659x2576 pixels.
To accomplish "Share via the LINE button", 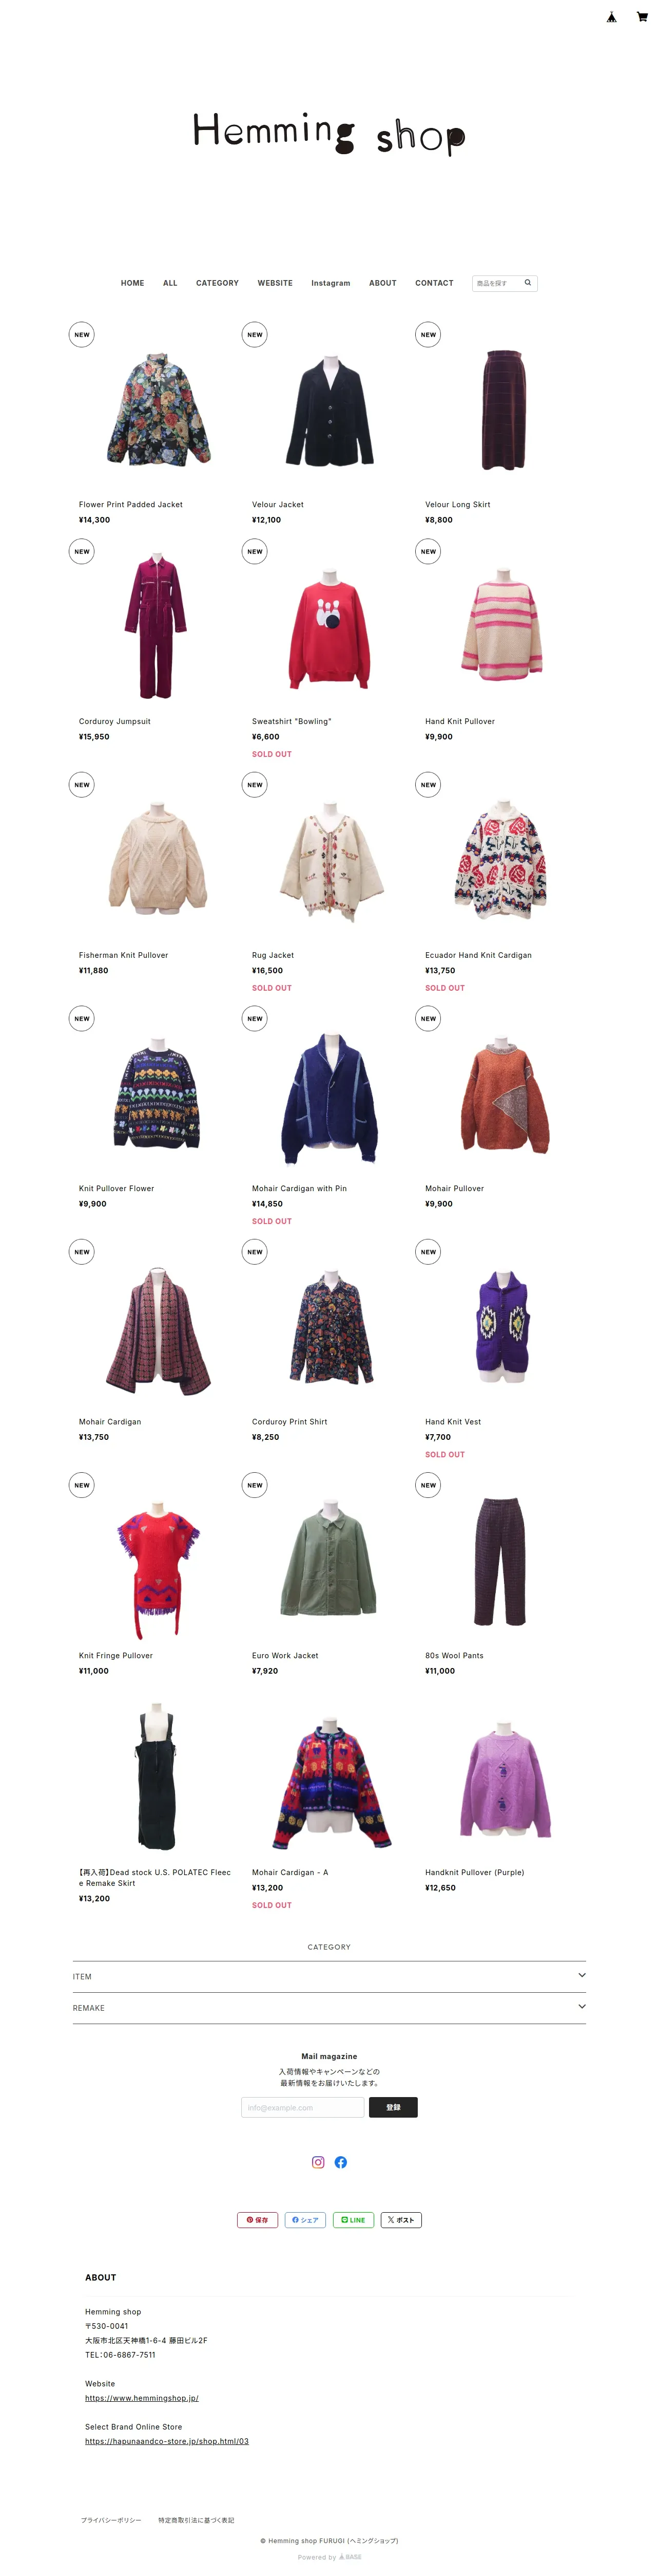I will [x=354, y=2220].
